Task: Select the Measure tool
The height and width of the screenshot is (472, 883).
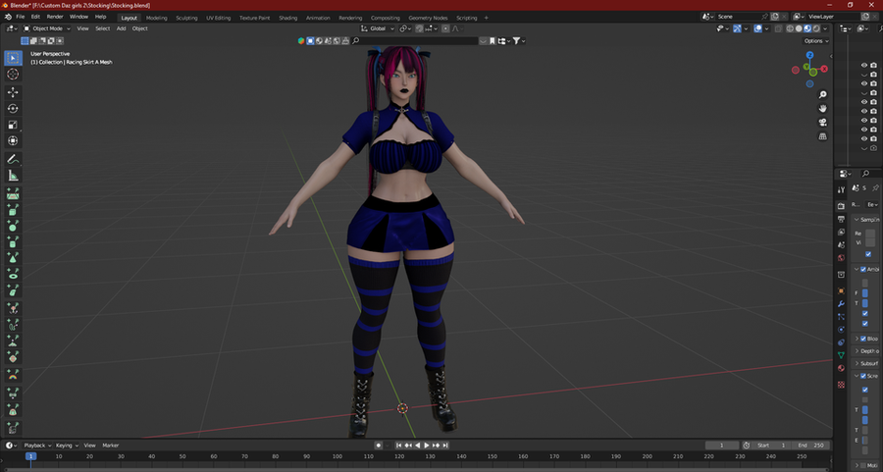Action: (x=13, y=176)
